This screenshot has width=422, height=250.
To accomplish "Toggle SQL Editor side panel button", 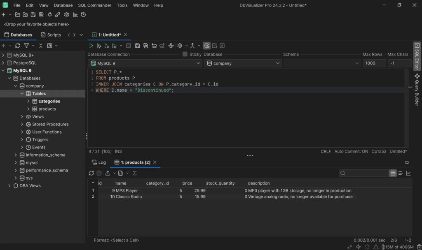I will (417, 56).
